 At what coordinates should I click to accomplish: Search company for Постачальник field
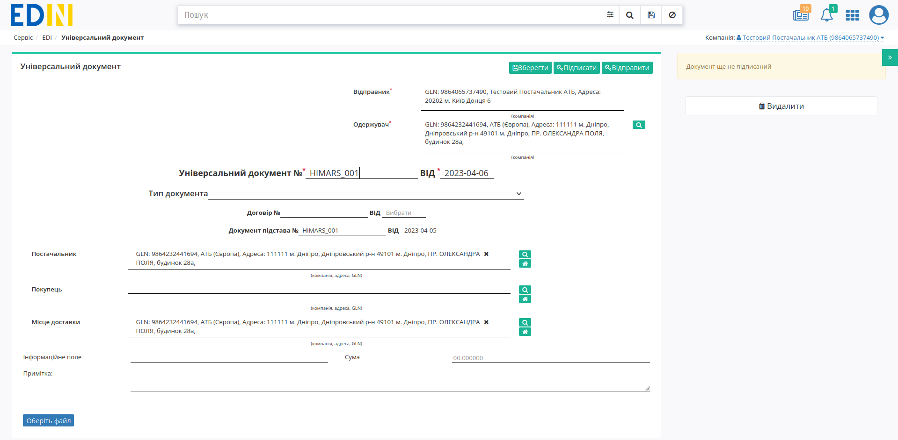(525, 255)
